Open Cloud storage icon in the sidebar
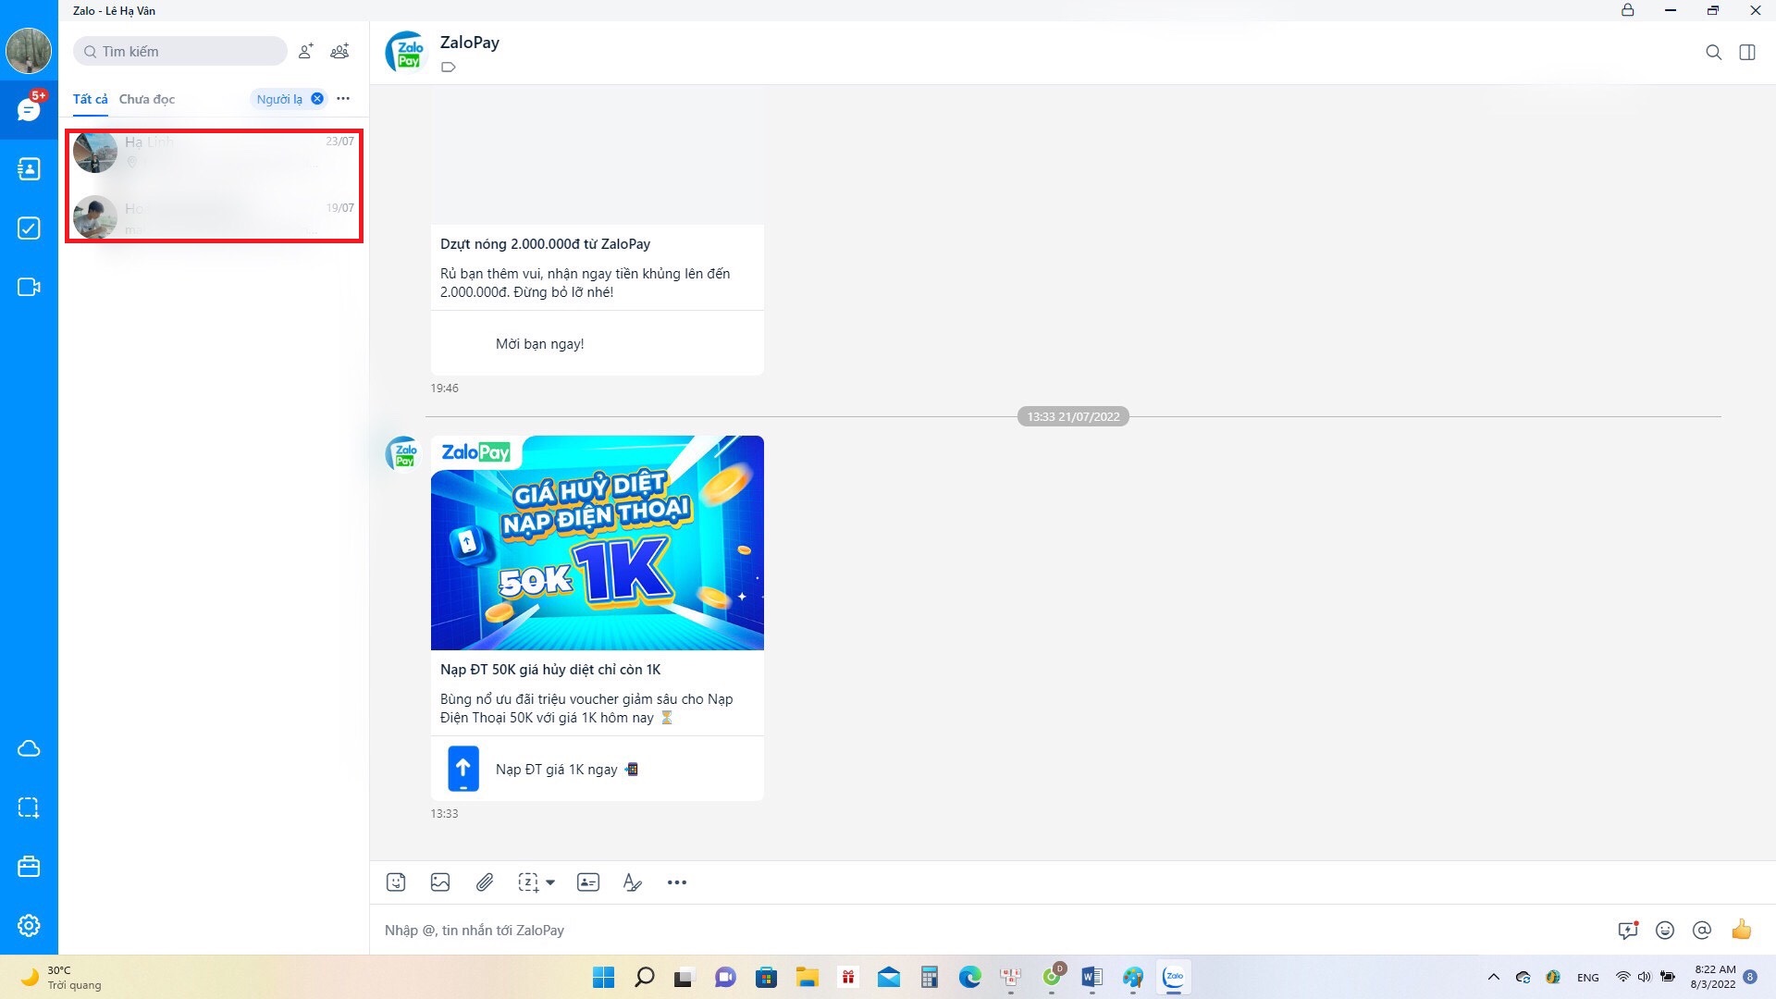 [x=29, y=748]
